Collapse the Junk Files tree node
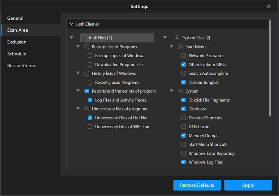279x196 pixels. click(x=71, y=38)
